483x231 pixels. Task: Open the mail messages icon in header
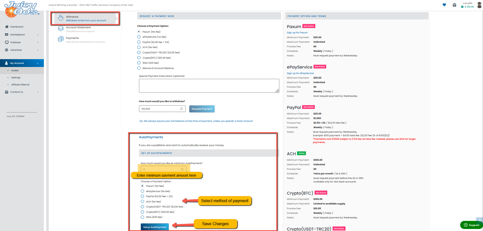click(454, 5)
